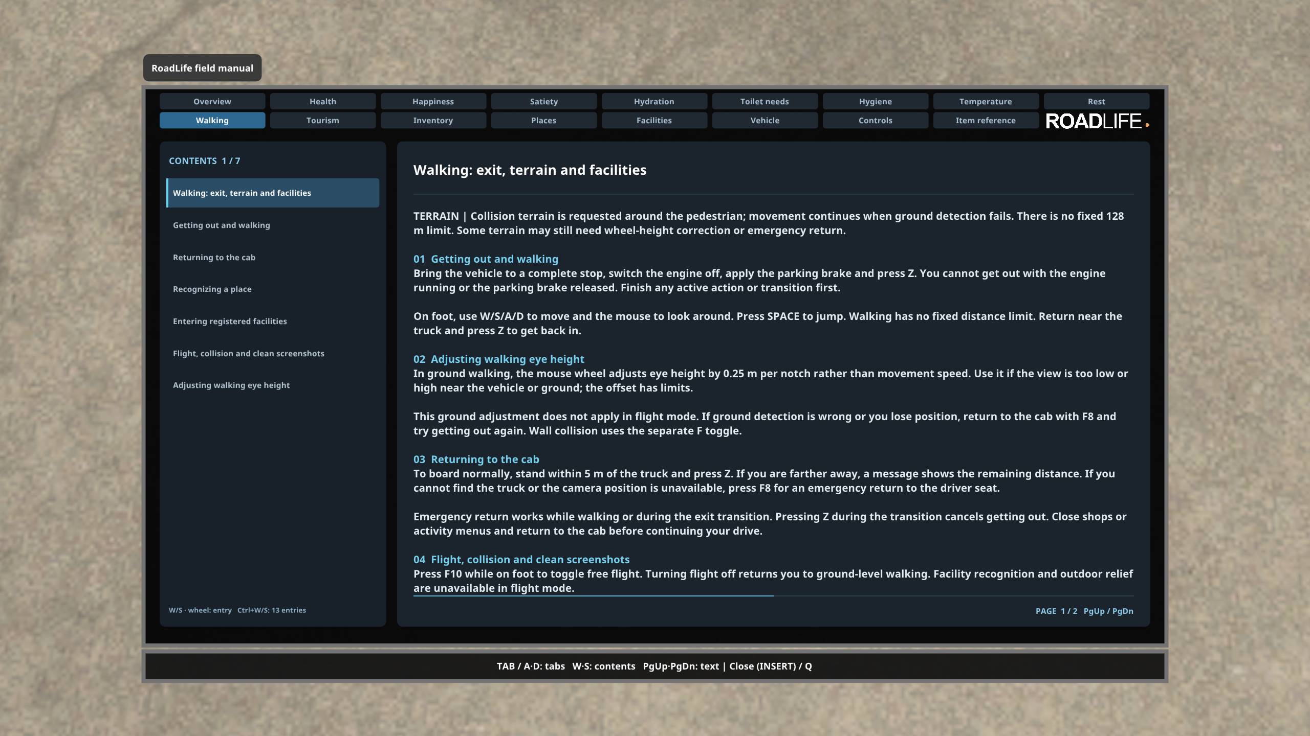Click the ROADLIFE logo
1310x736 pixels.
(1097, 121)
